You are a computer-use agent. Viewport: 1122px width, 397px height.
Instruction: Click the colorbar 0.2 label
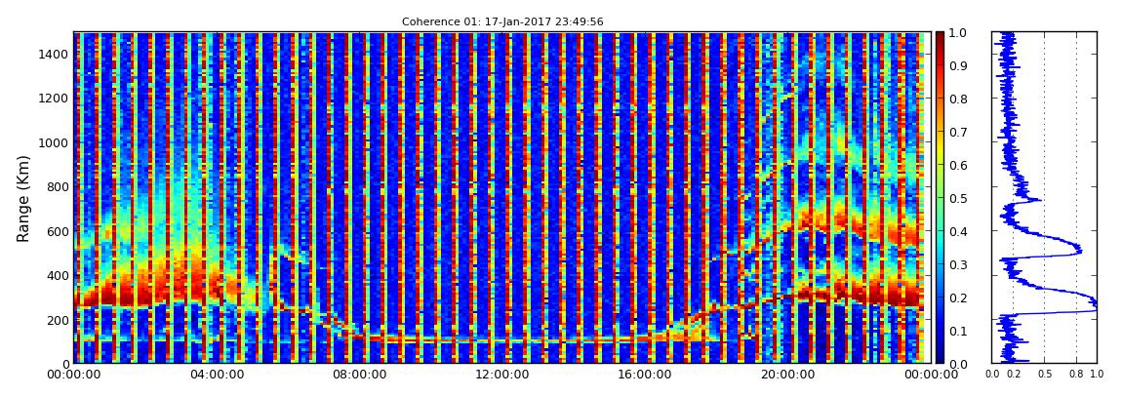tap(957, 298)
